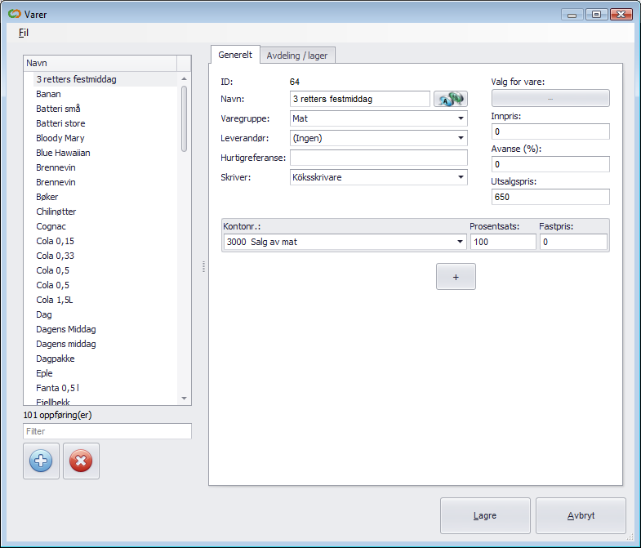The width and height of the screenshot is (641, 548).
Task: Click the list scrollbar down arrow
Action: tap(184, 399)
